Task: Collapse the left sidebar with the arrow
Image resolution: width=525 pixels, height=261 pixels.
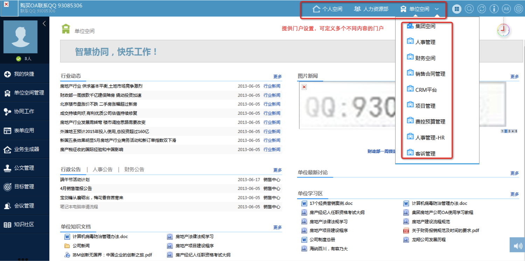Action: (x=44, y=24)
